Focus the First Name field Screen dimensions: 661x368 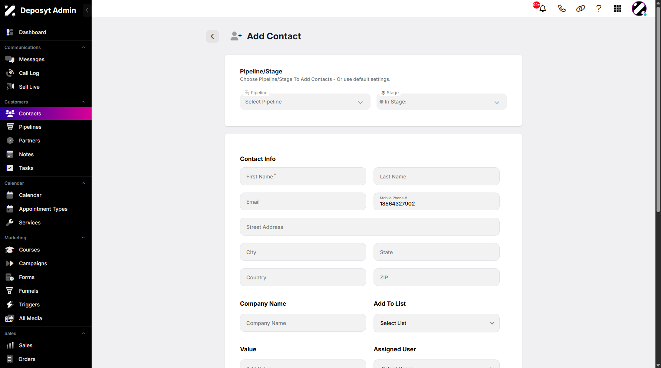tap(303, 176)
